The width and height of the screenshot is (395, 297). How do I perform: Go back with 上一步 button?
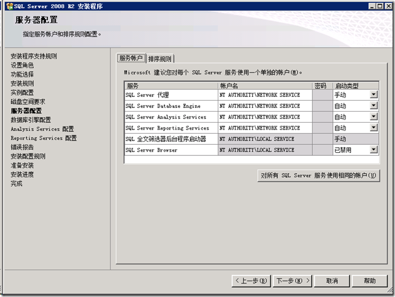251,280
